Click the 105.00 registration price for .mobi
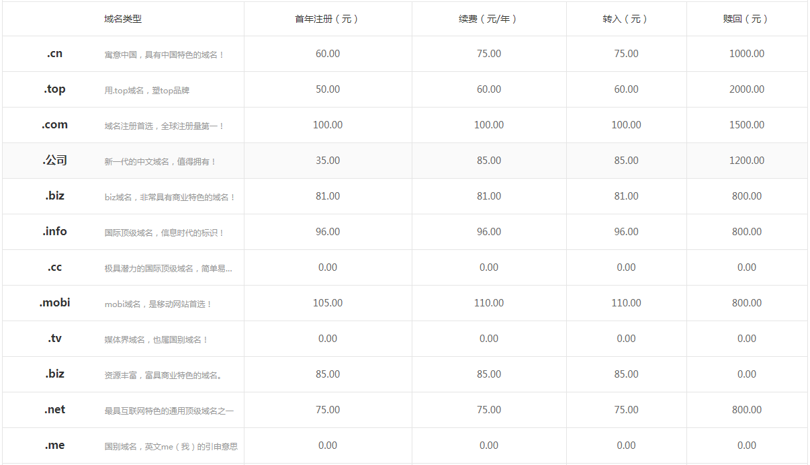 (x=328, y=303)
